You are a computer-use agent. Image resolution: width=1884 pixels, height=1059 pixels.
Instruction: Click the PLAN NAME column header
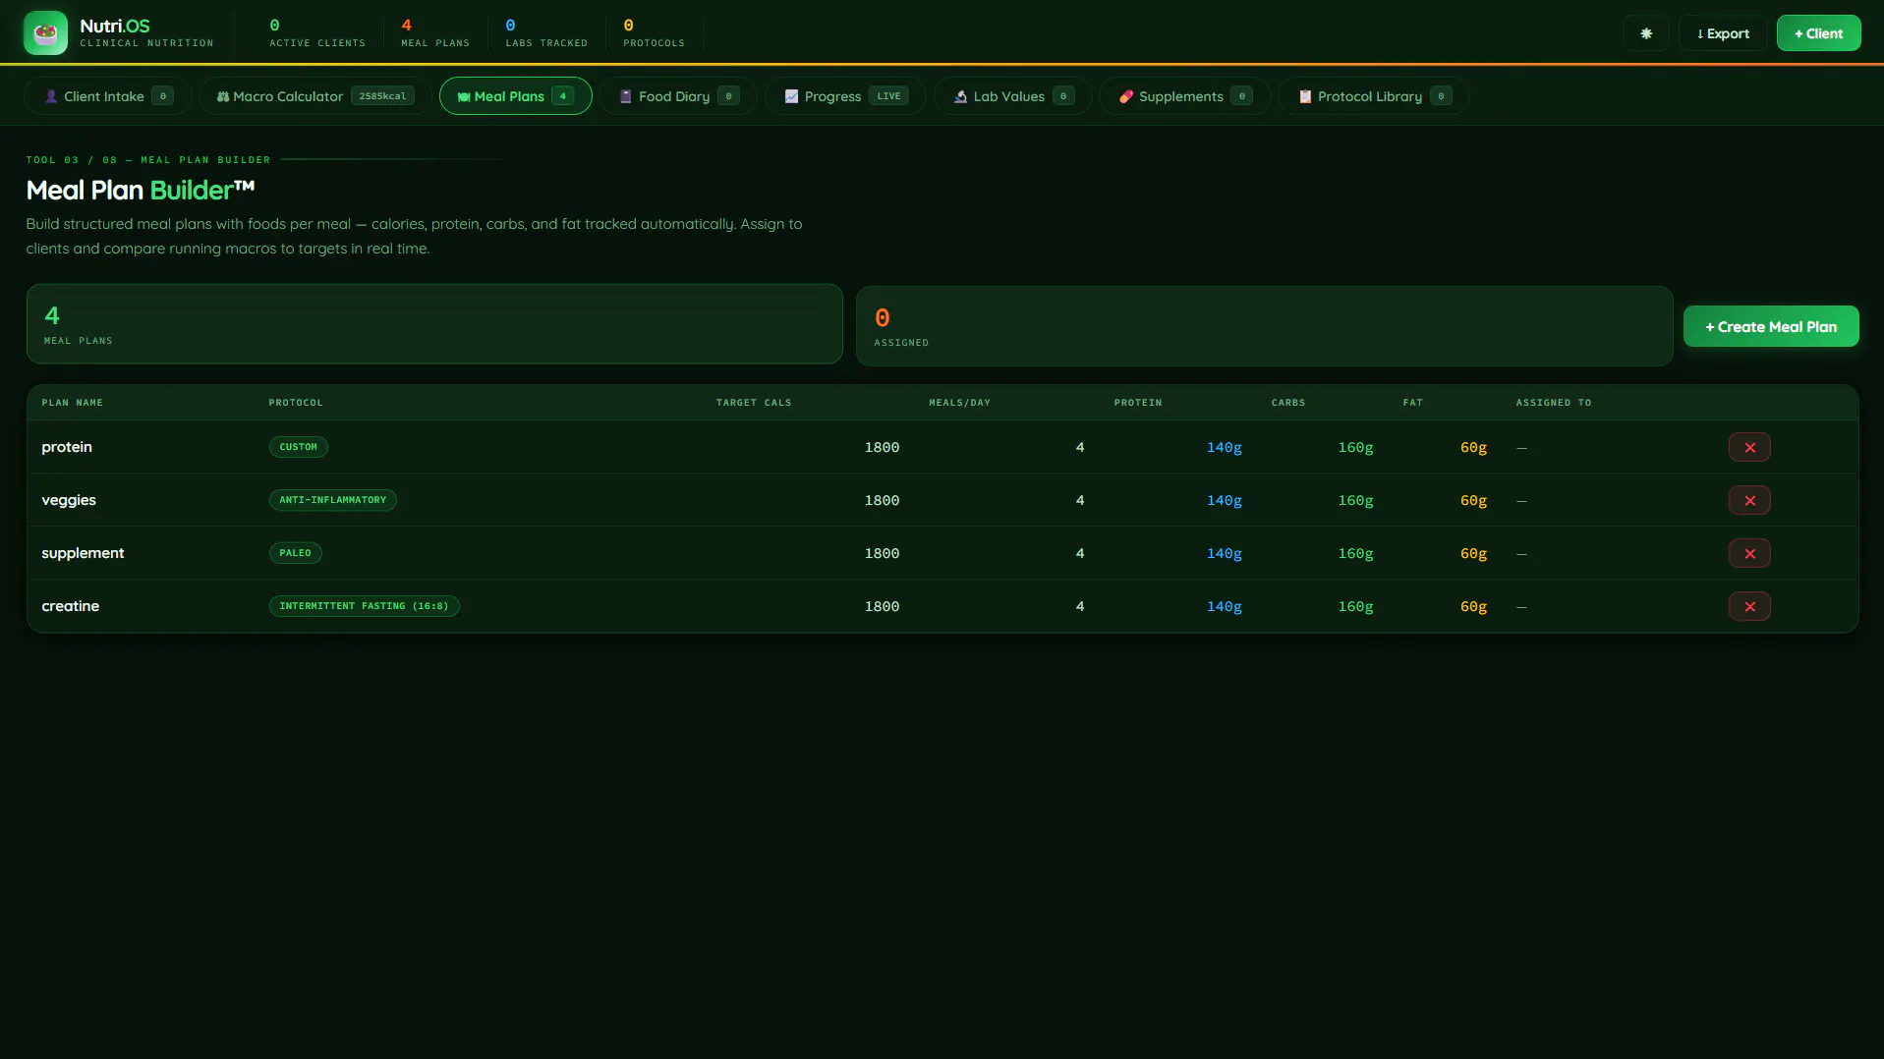coord(72,403)
